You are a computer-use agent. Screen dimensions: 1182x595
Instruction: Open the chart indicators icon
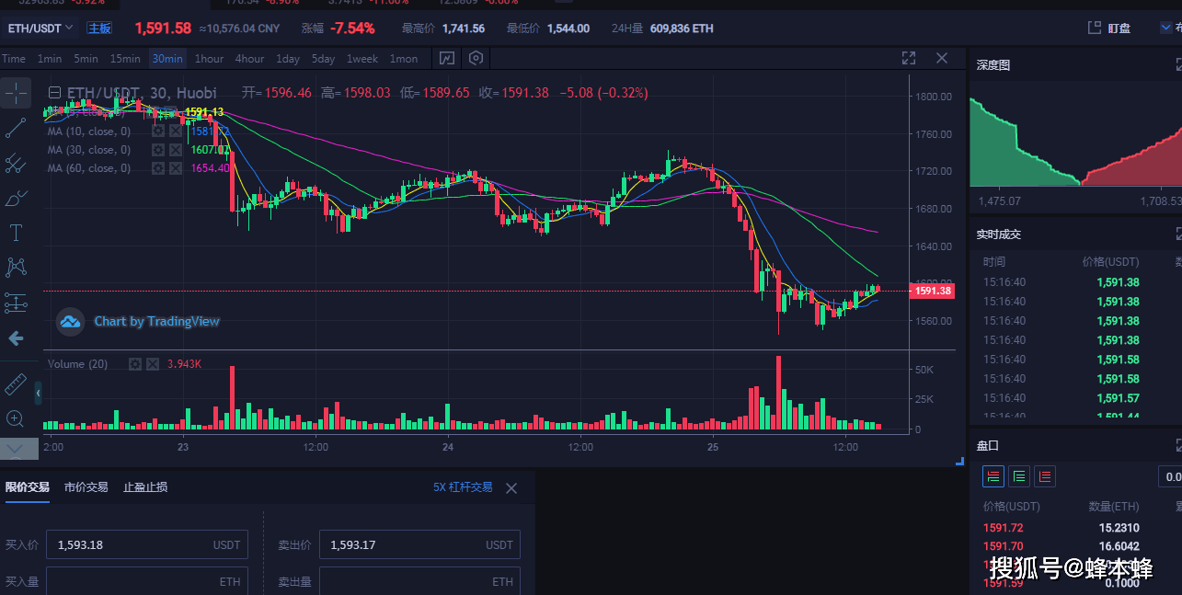tap(446, 58)
